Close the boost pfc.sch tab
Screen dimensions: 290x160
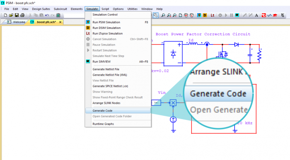pos(60,22)
